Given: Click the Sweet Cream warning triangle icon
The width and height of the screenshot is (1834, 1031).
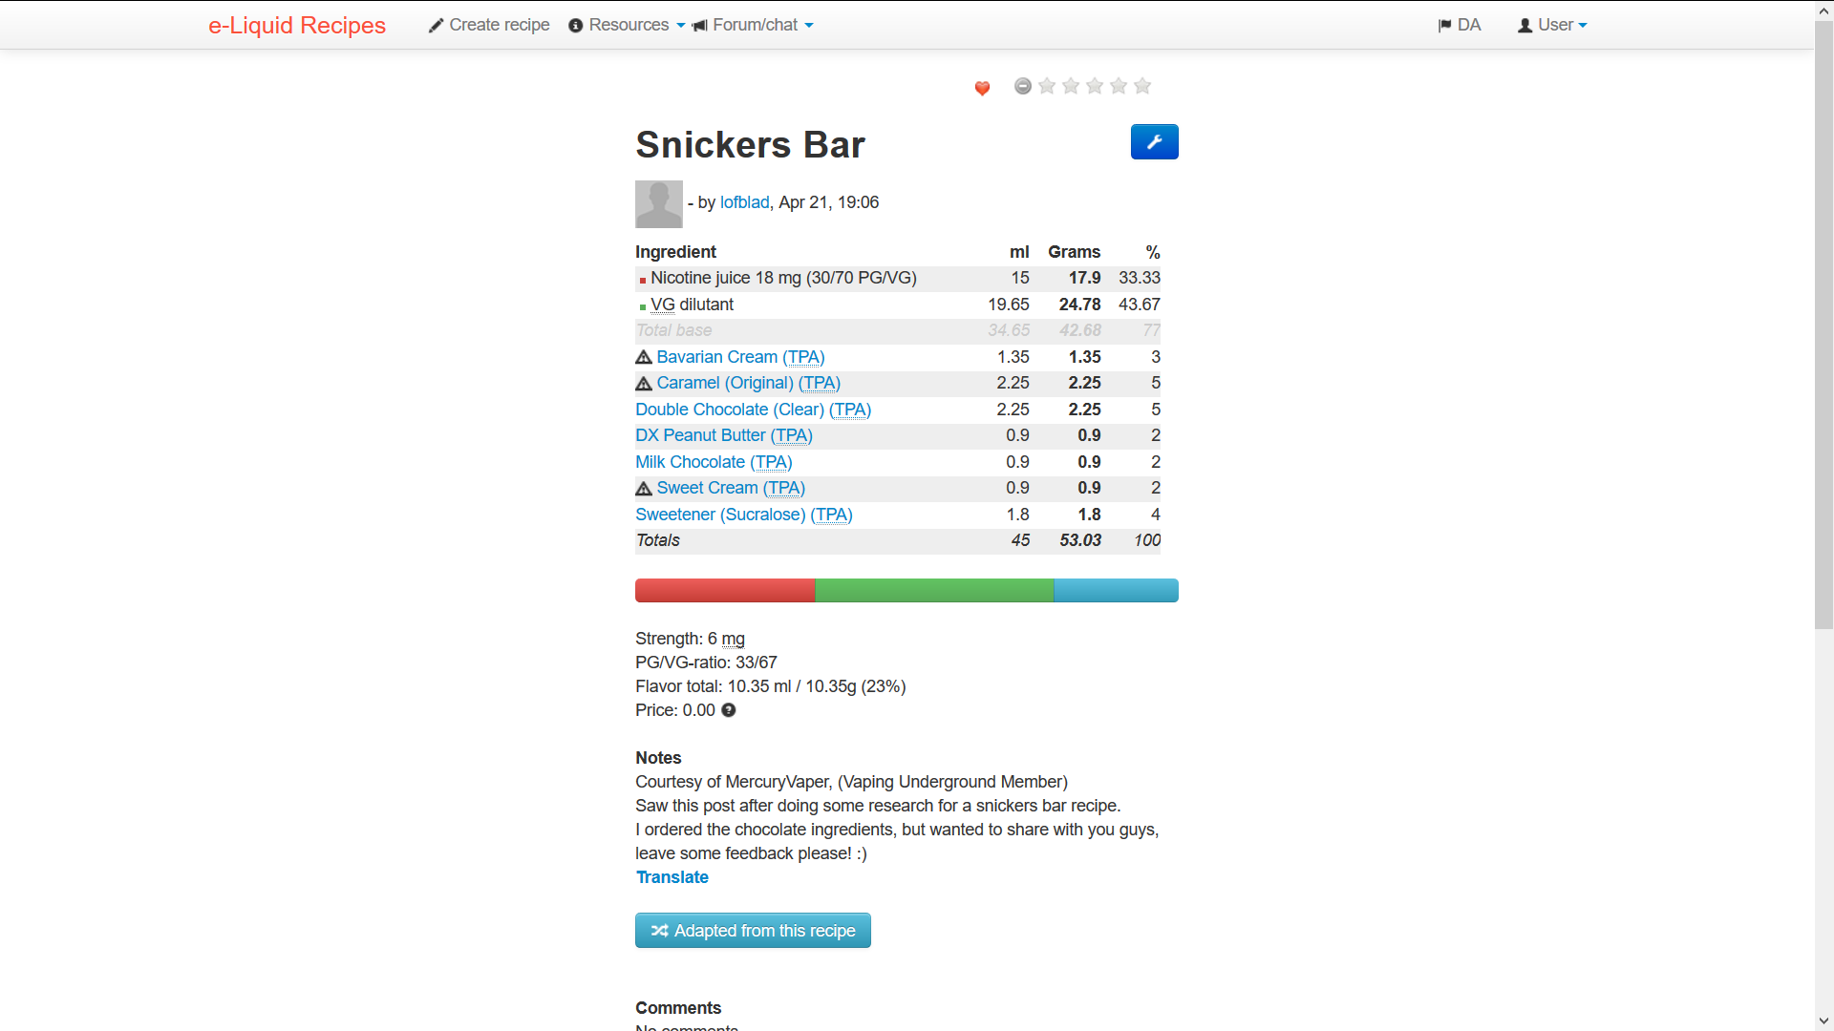Looking at the screenshot, I should pos(644,488).
